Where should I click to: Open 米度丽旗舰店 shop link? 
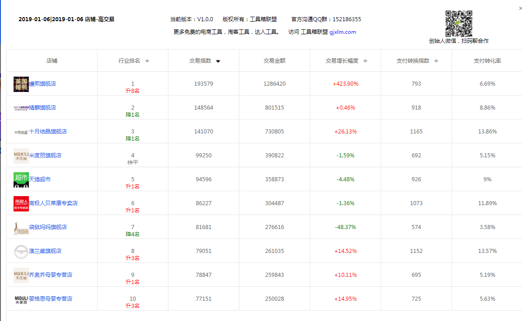(45, 156)
